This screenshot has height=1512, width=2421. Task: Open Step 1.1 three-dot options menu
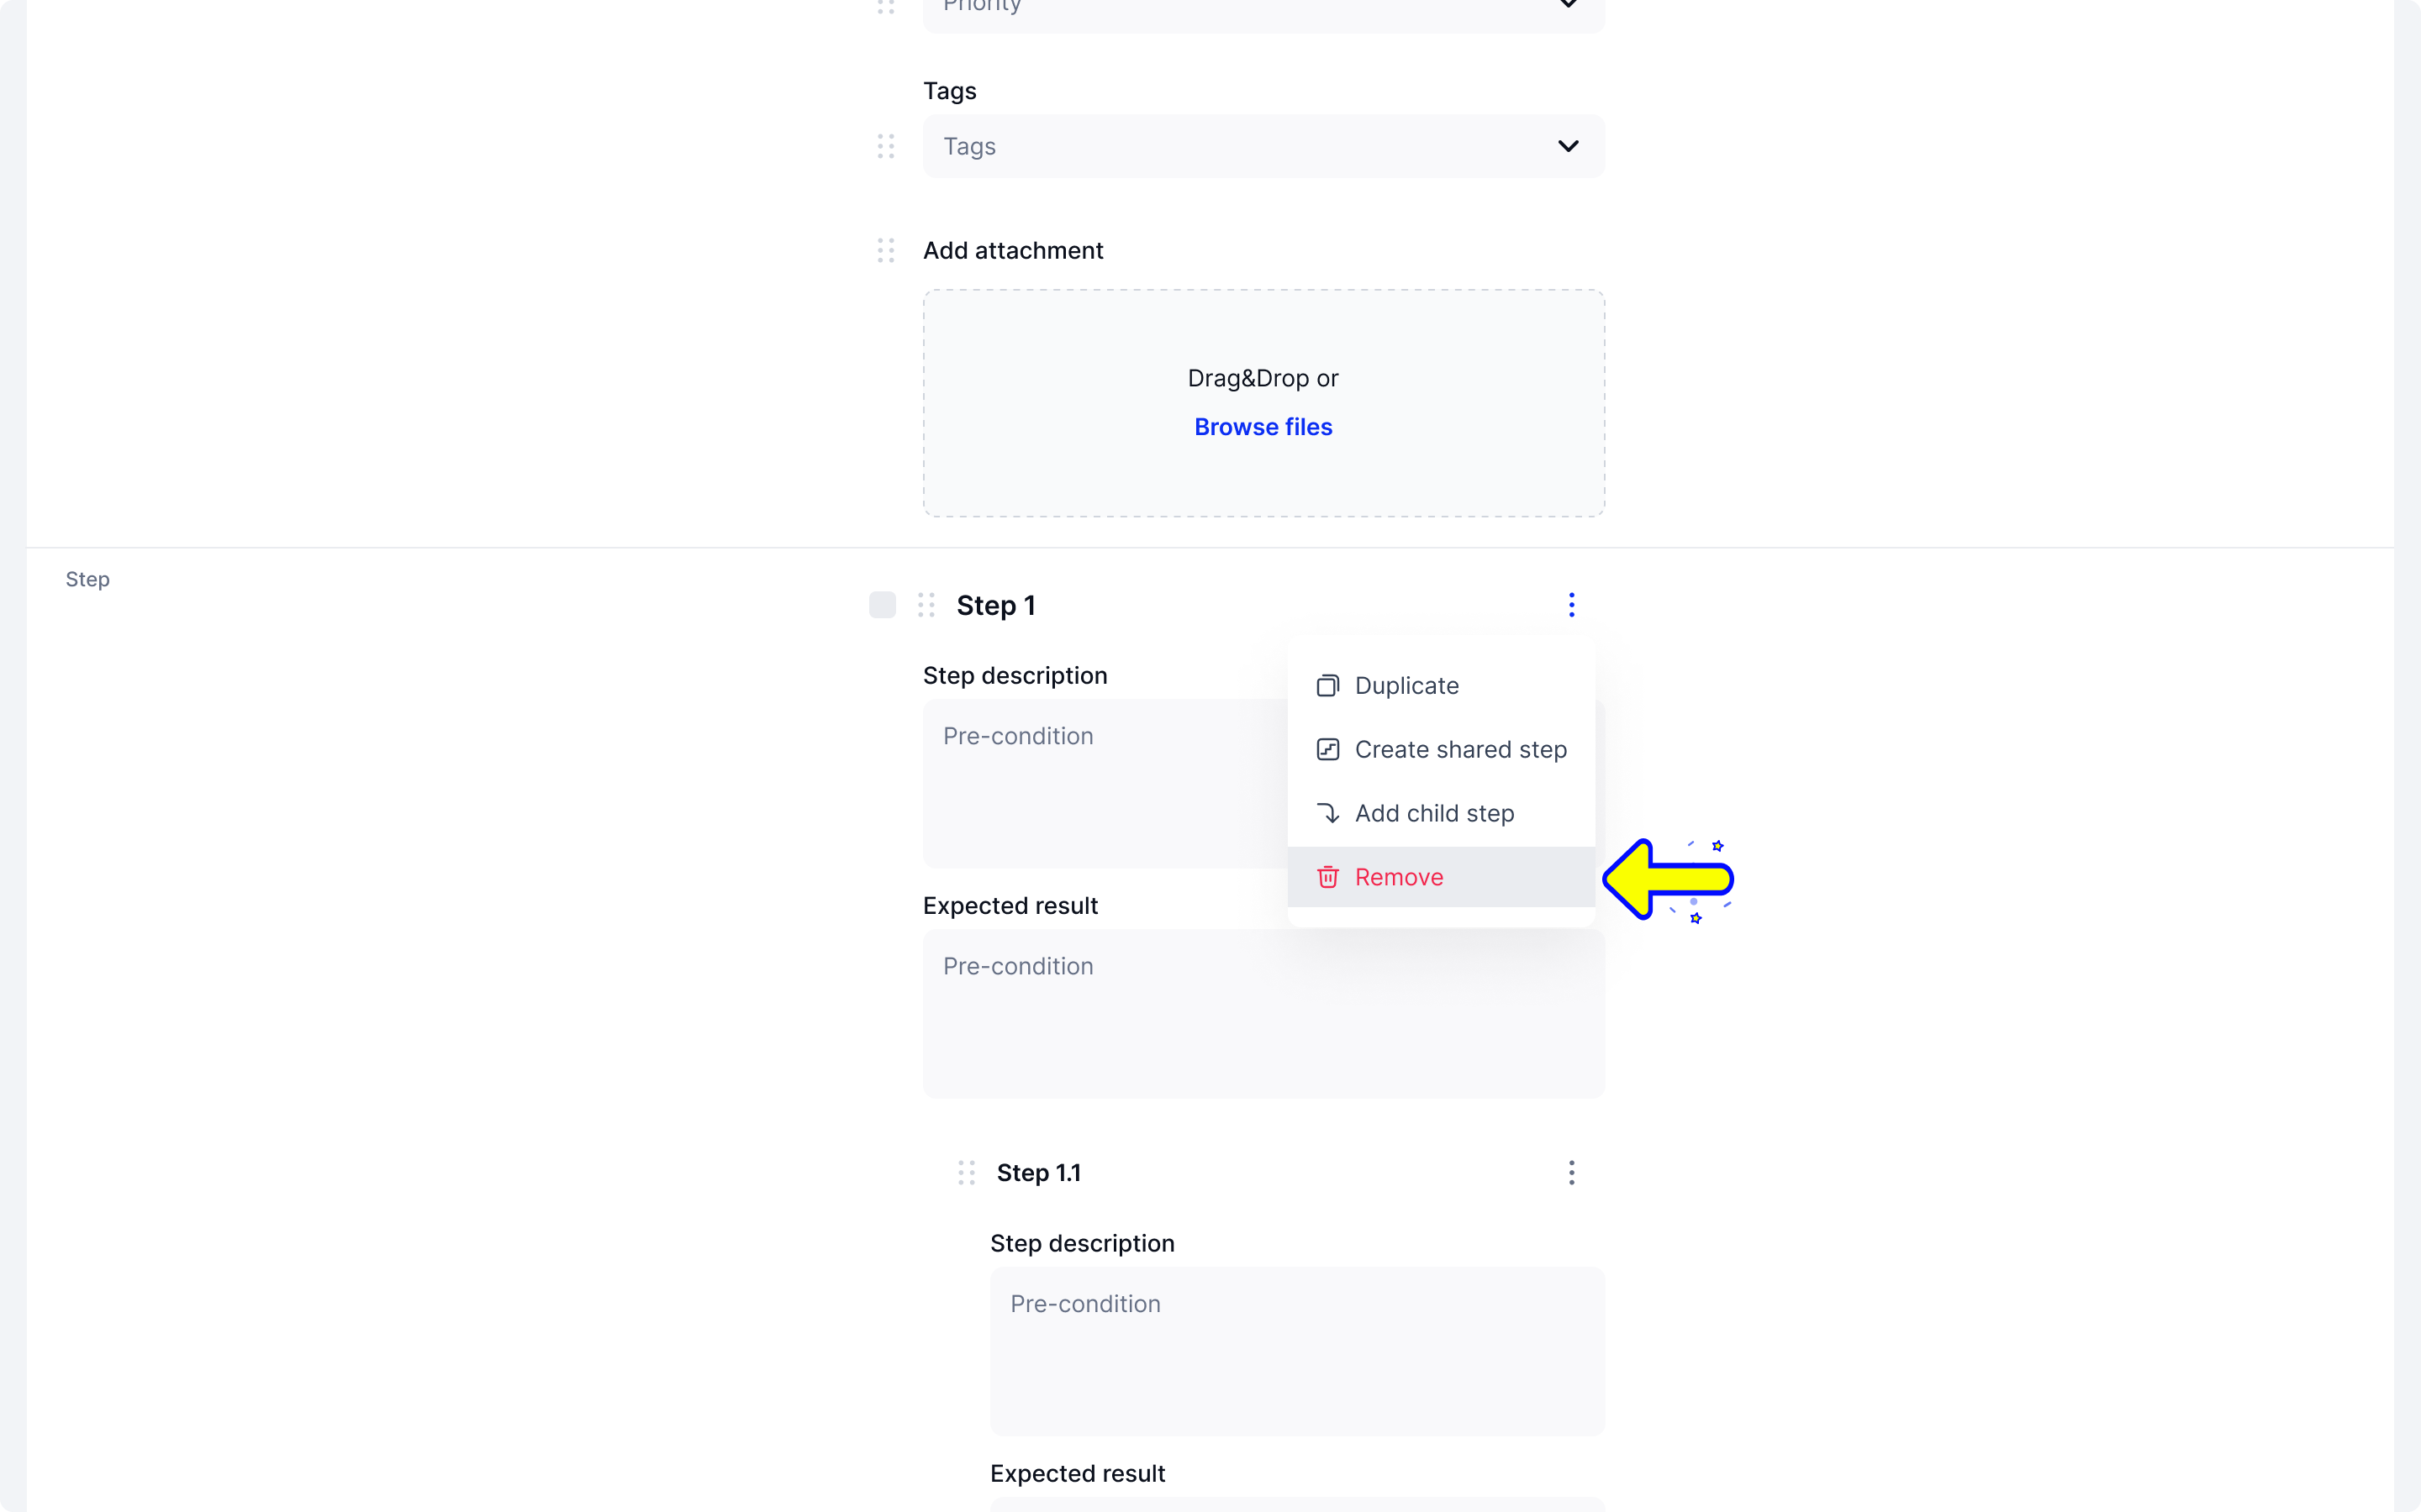click(x=1570, y=1172)
